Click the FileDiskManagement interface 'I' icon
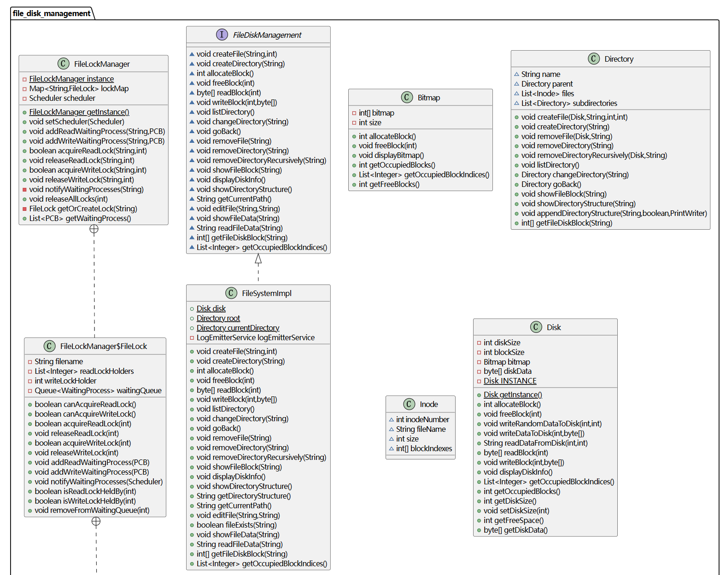726x575 pixels. pos(222,35)
